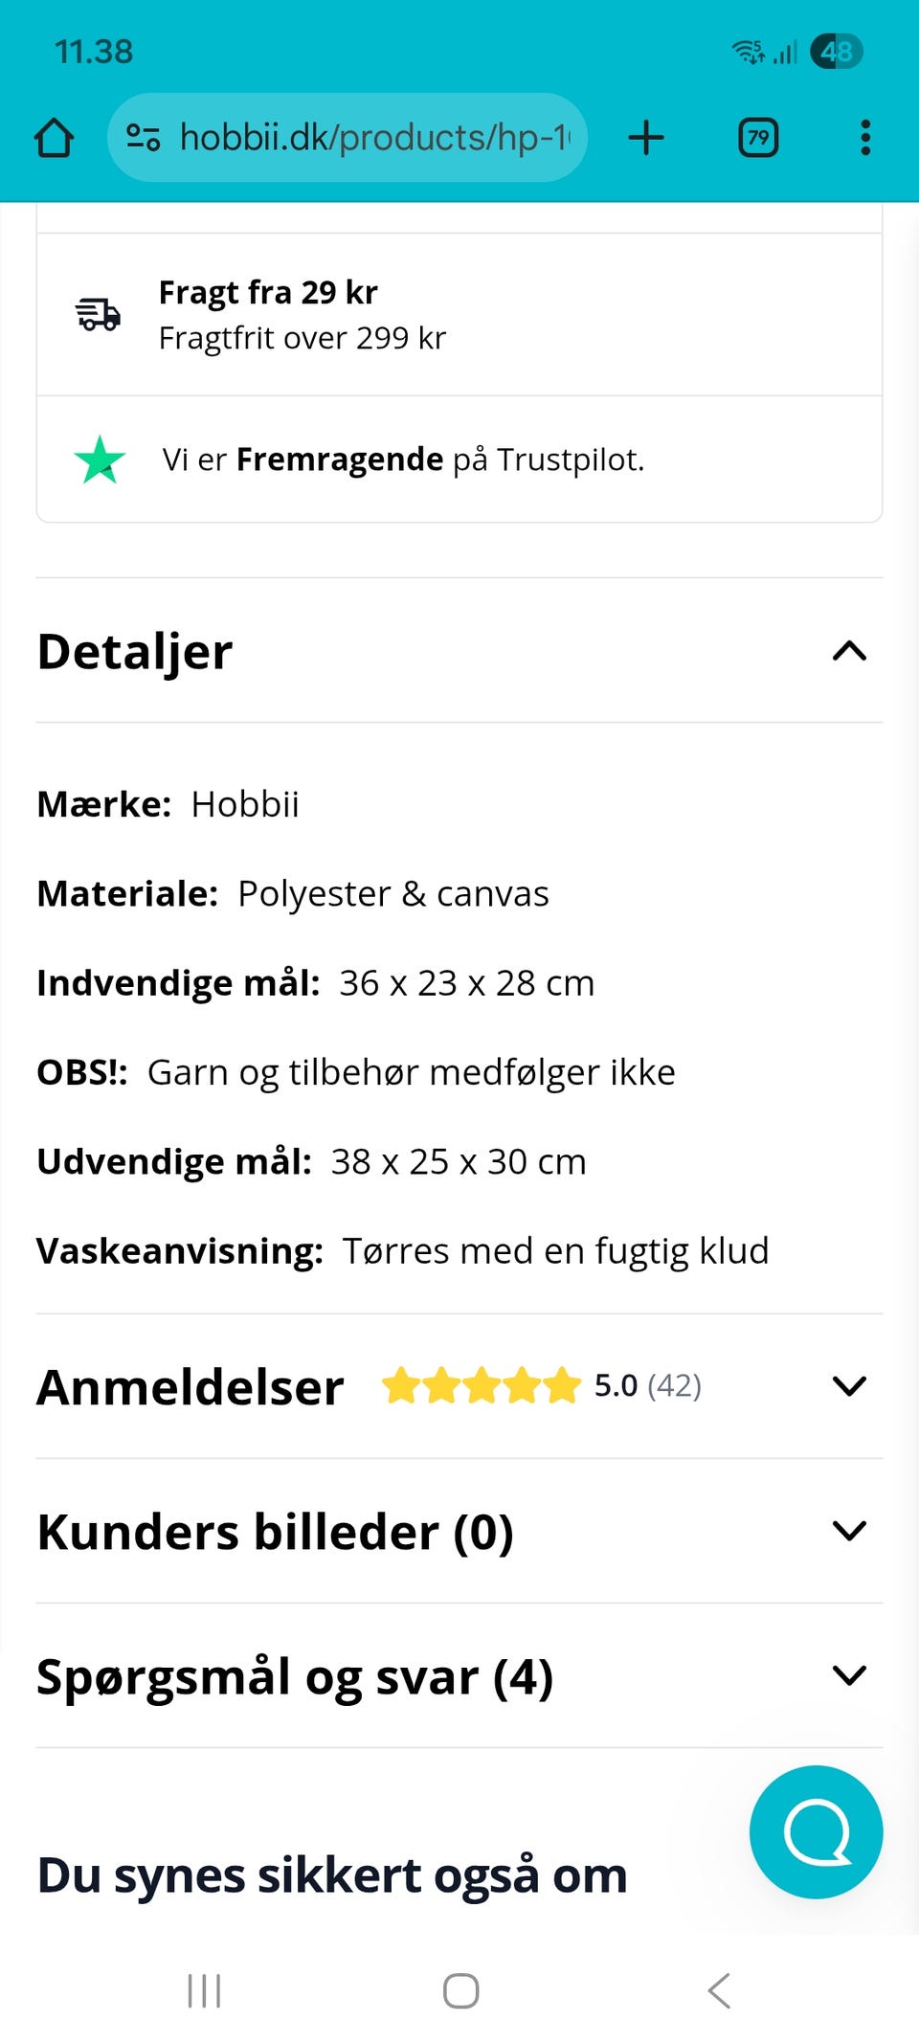Open the tab switcher showing 79 tabs
The width and height of the screenshot is (919, 2042).
coord(756,137)
